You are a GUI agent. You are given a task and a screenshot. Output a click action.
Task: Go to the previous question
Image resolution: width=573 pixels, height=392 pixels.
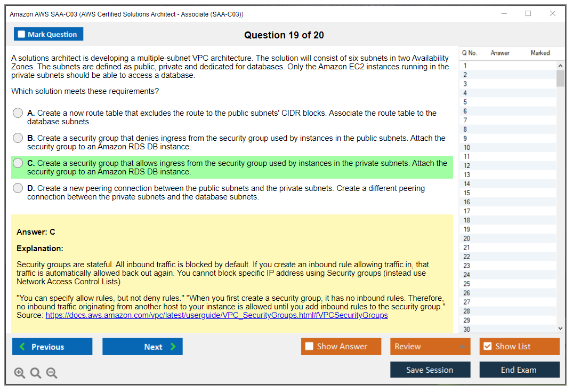(52, 347)
